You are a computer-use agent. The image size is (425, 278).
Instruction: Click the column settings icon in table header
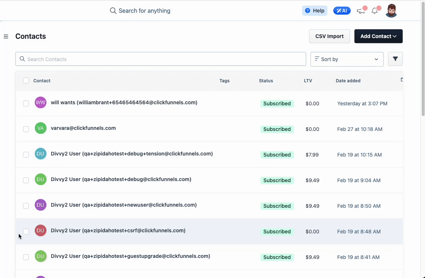point(402,80)
